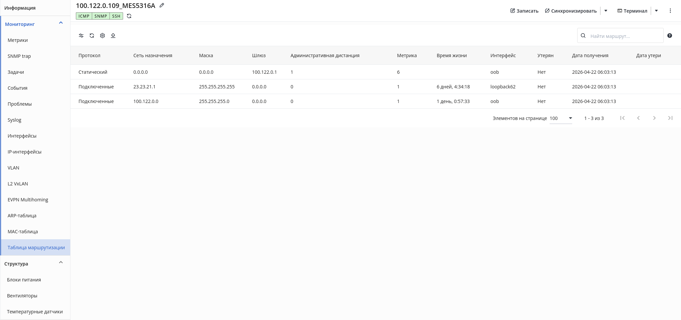Open the items per page 100 dropdown
Viewport: 681px width, 320px height.
tap(561, 118)
